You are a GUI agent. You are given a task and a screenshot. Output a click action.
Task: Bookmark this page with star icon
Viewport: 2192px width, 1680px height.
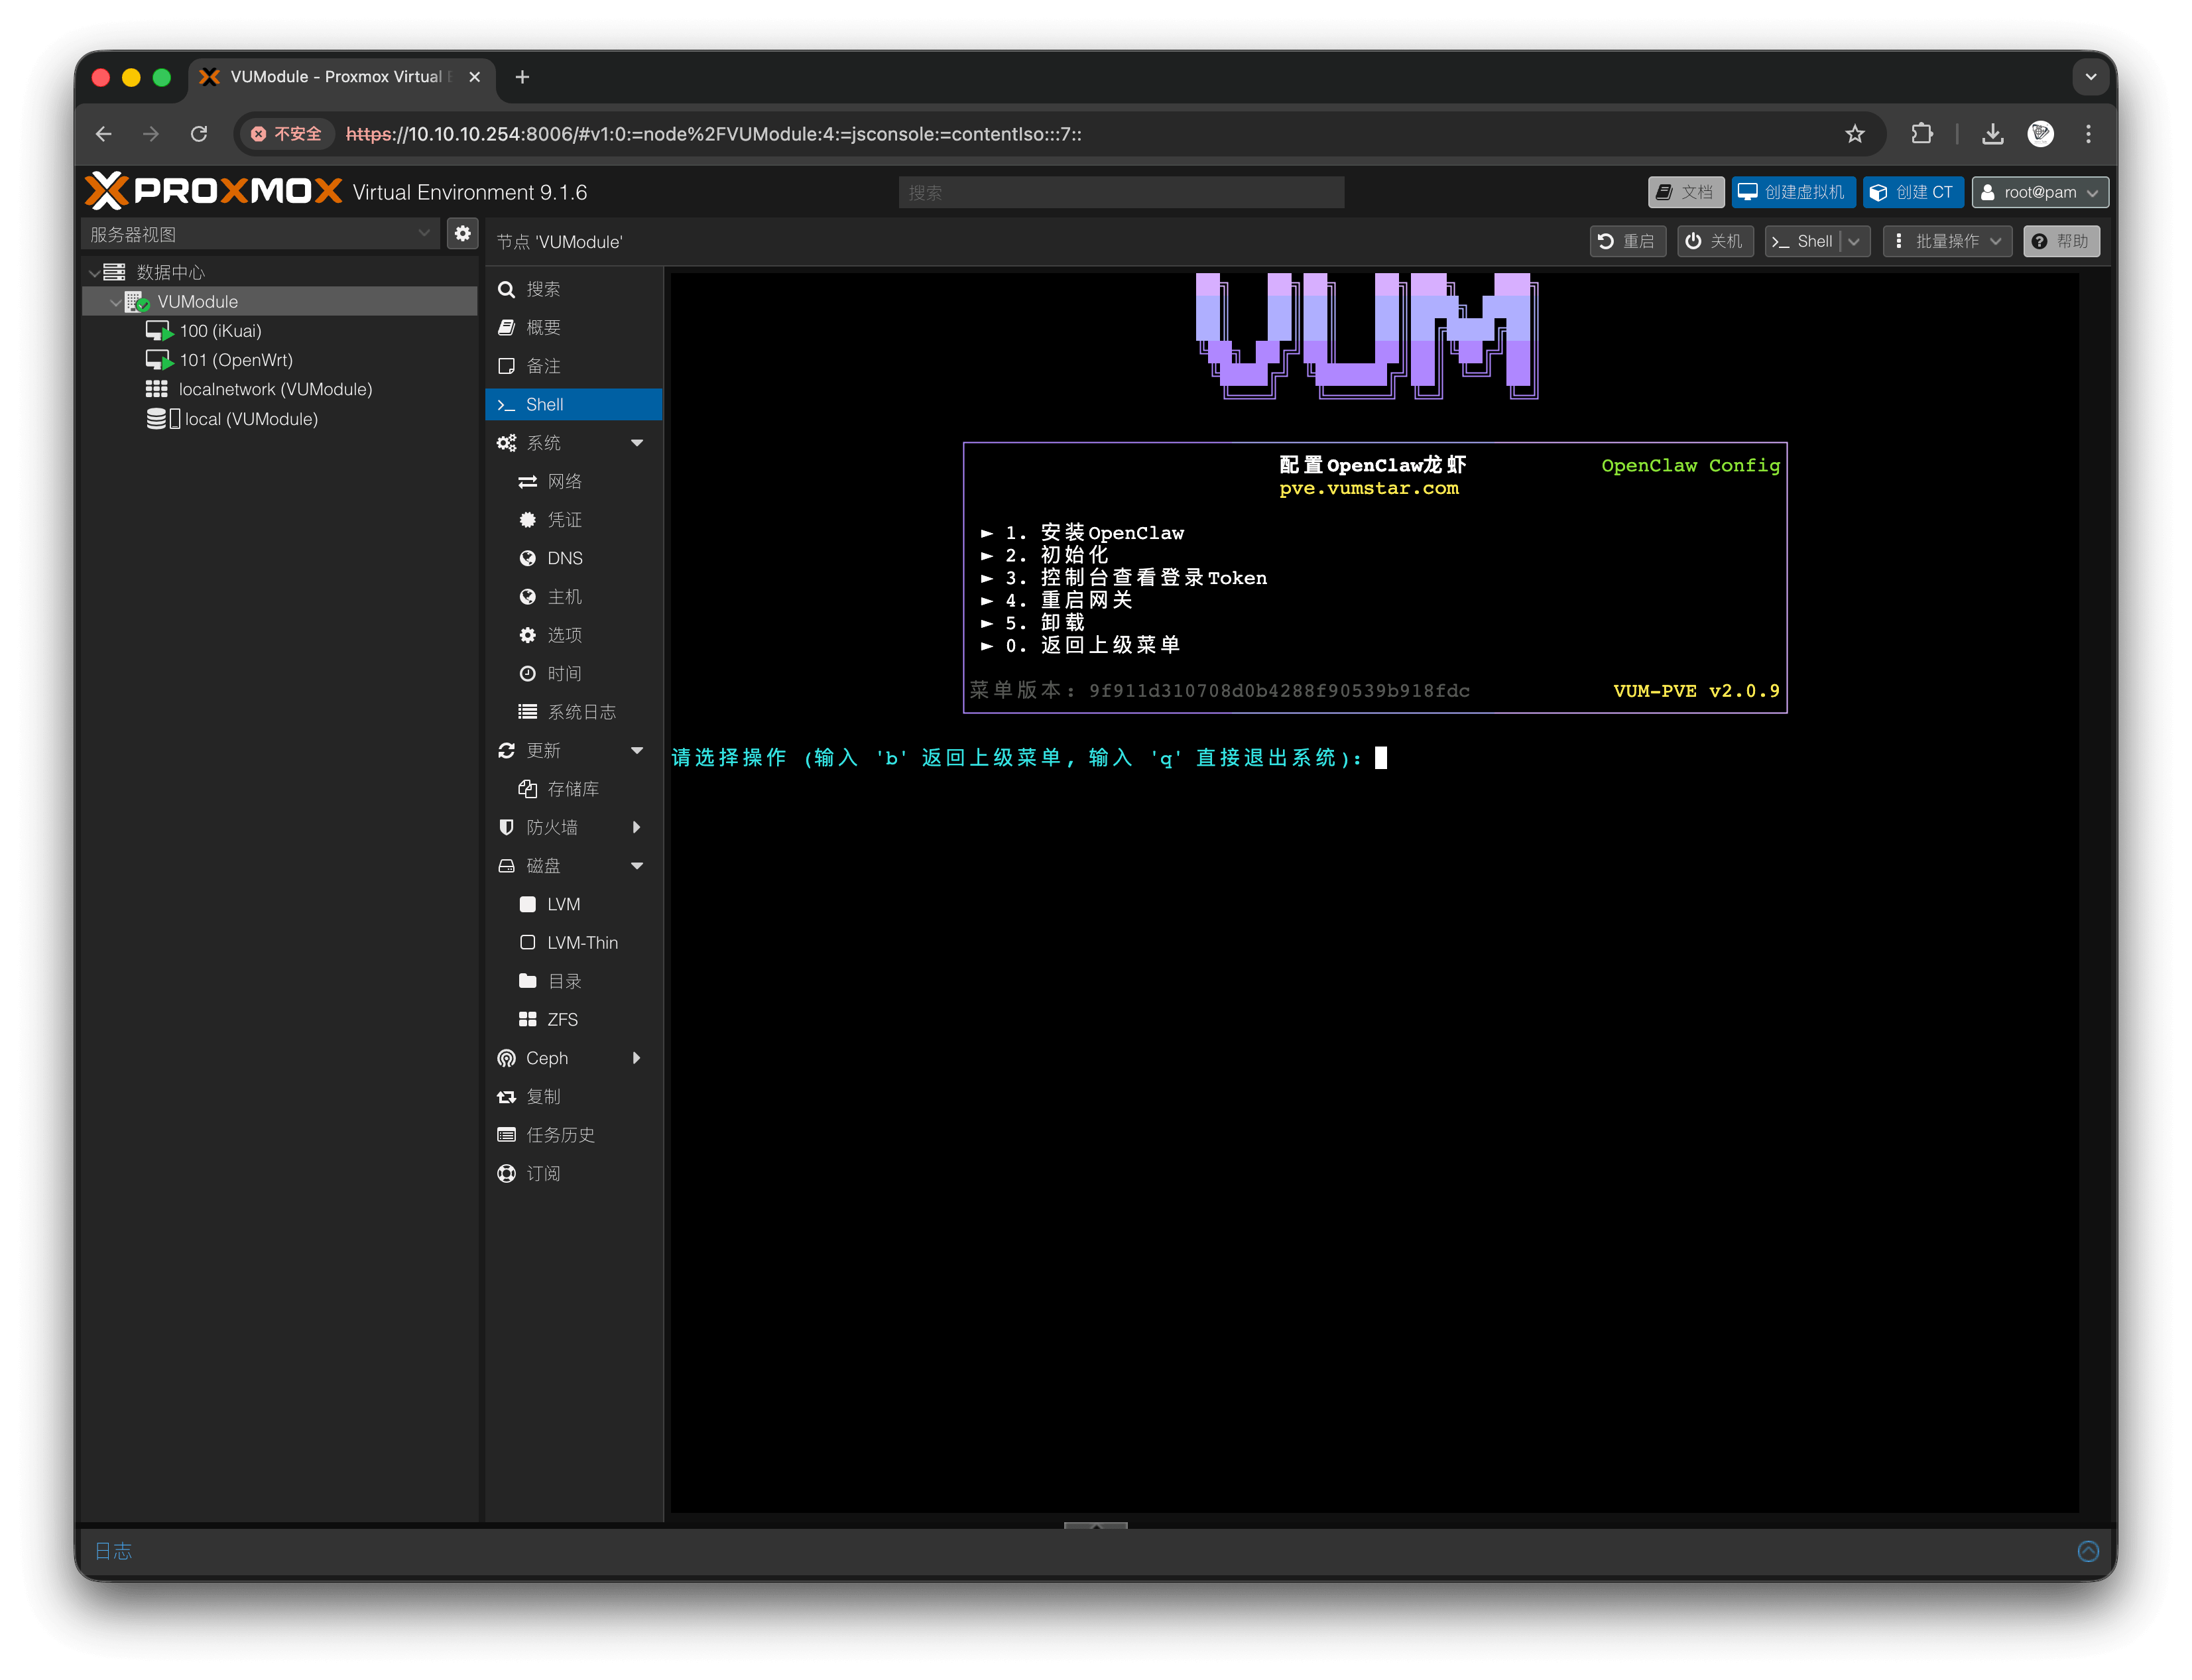[x=1855, y=134]
